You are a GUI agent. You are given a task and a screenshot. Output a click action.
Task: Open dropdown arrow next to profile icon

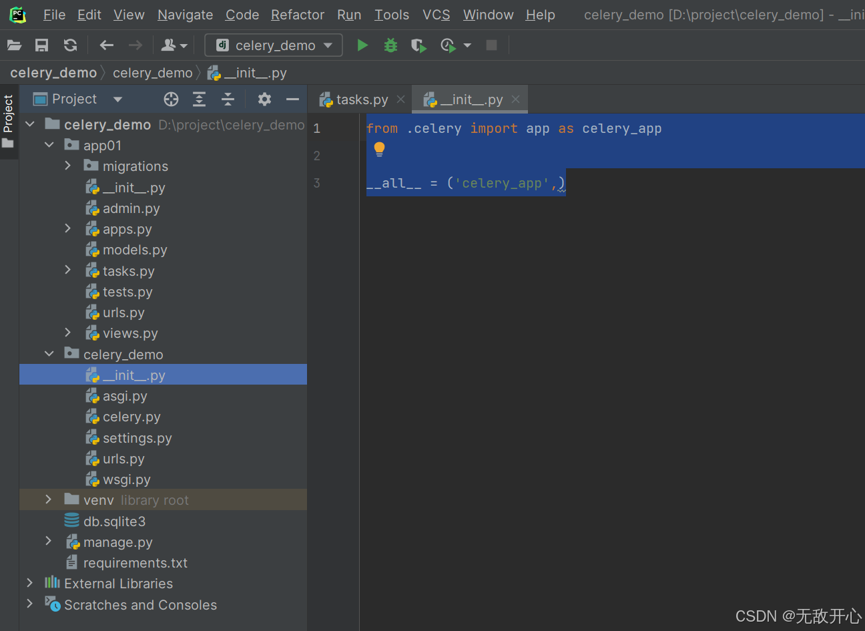pyautogui.click(x=467, y=45)
